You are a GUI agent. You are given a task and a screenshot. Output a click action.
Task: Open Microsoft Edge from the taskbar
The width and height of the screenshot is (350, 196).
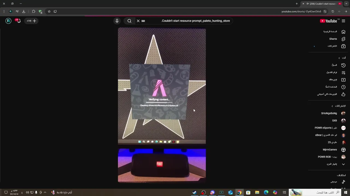(x=266, y=192)
